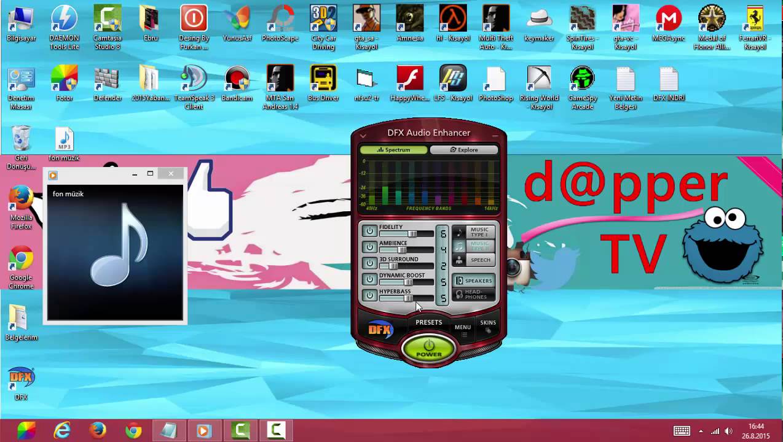Viewport: 783px width, 442px height.
Task: Click fon müzik title in player
Action: click(x=68, y=194)
